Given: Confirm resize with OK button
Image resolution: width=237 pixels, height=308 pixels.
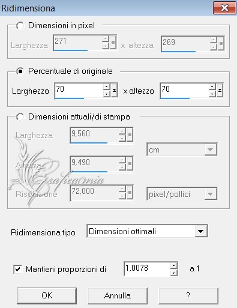Looking at the screenshot, I should click(47, 295).
